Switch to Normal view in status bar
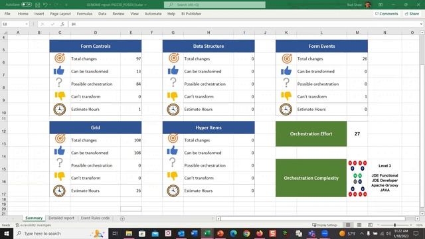 [x=348, y=225]
